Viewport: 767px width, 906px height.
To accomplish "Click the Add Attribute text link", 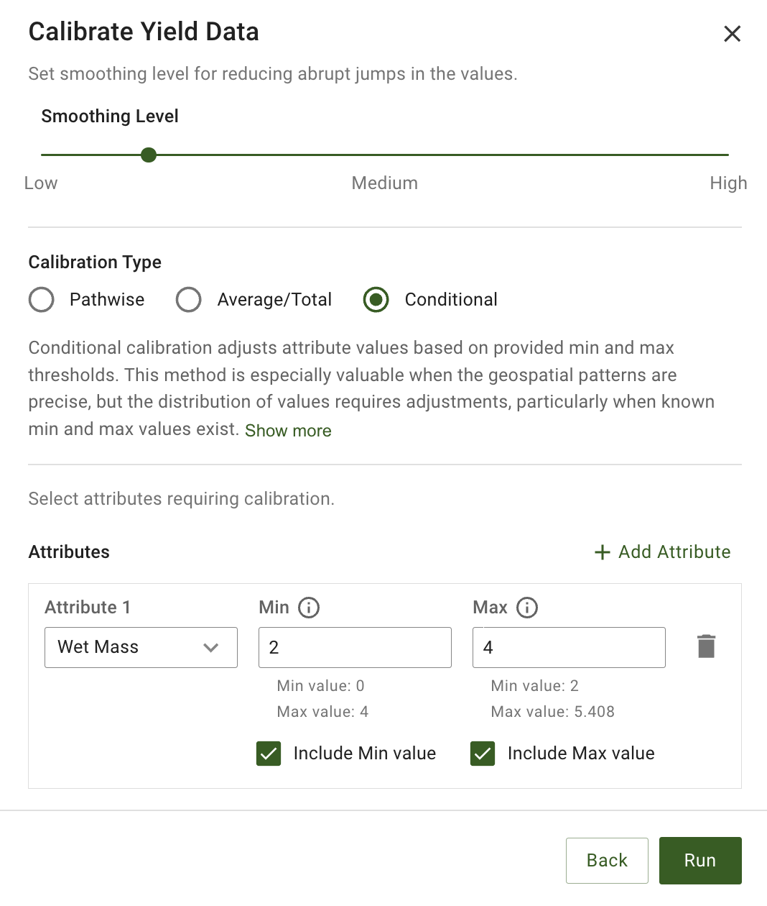I will pos(674,552).
